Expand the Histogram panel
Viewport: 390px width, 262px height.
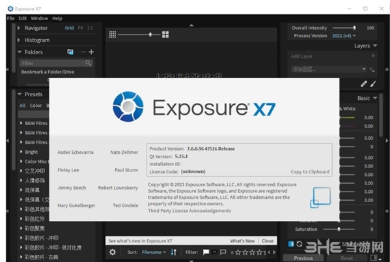coord(19,40)
